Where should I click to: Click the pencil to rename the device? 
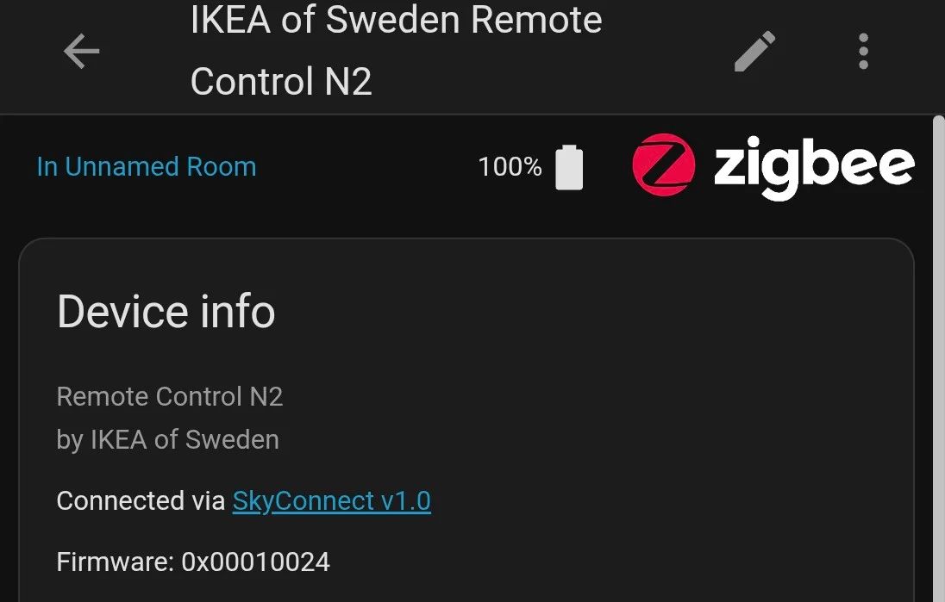tap(754, 52)
